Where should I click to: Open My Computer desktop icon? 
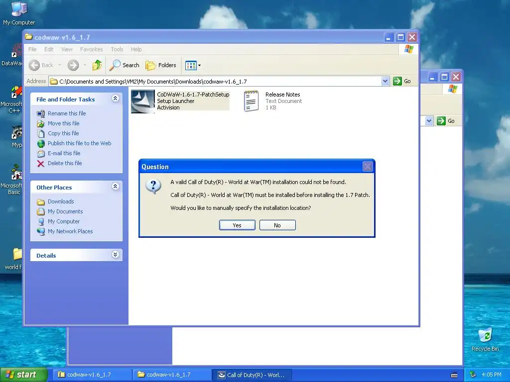pyautogui.click(x=19, y=13)
